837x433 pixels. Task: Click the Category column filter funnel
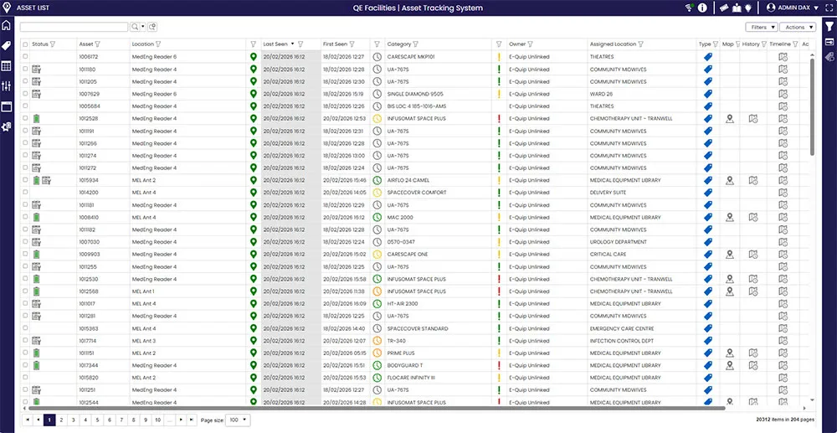pos(415,44)
